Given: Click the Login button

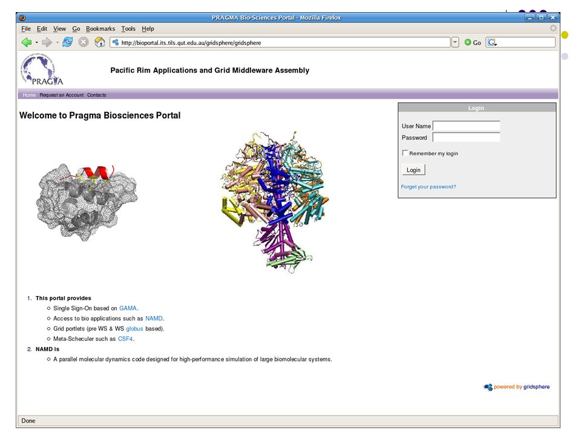Looking at the screenshot, I should point(413,170).
